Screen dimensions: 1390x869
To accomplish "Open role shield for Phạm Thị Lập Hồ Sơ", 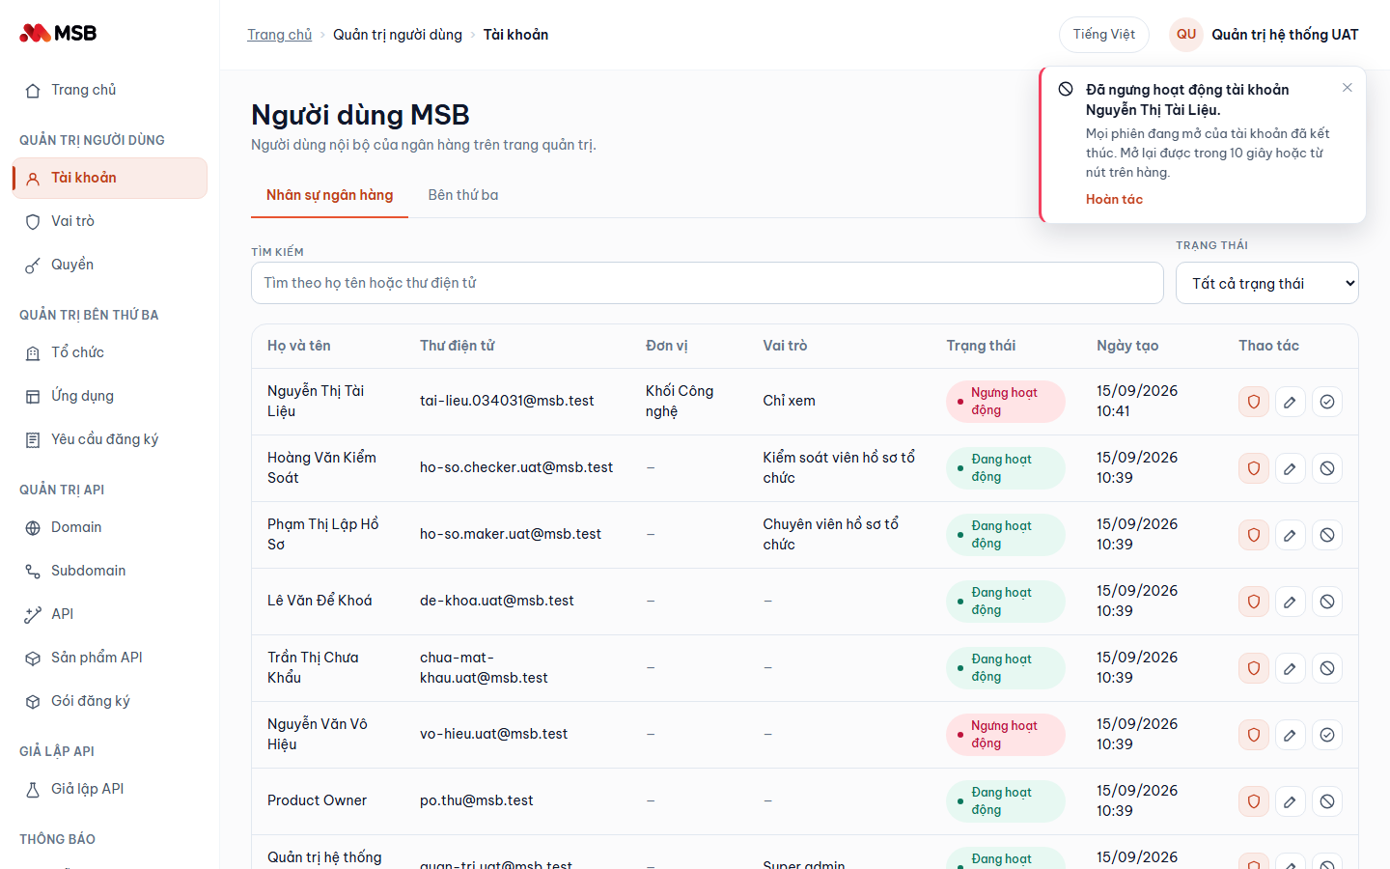I will pyautogui.click(x=1254, y=535).
